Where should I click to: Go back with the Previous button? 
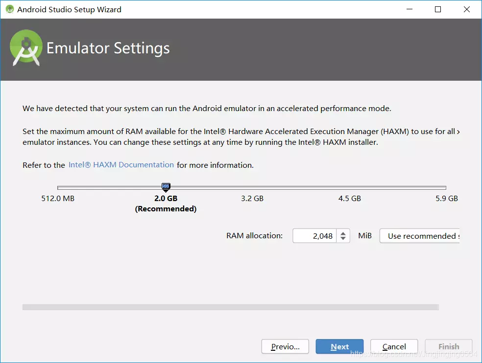[x=285, y=346]
